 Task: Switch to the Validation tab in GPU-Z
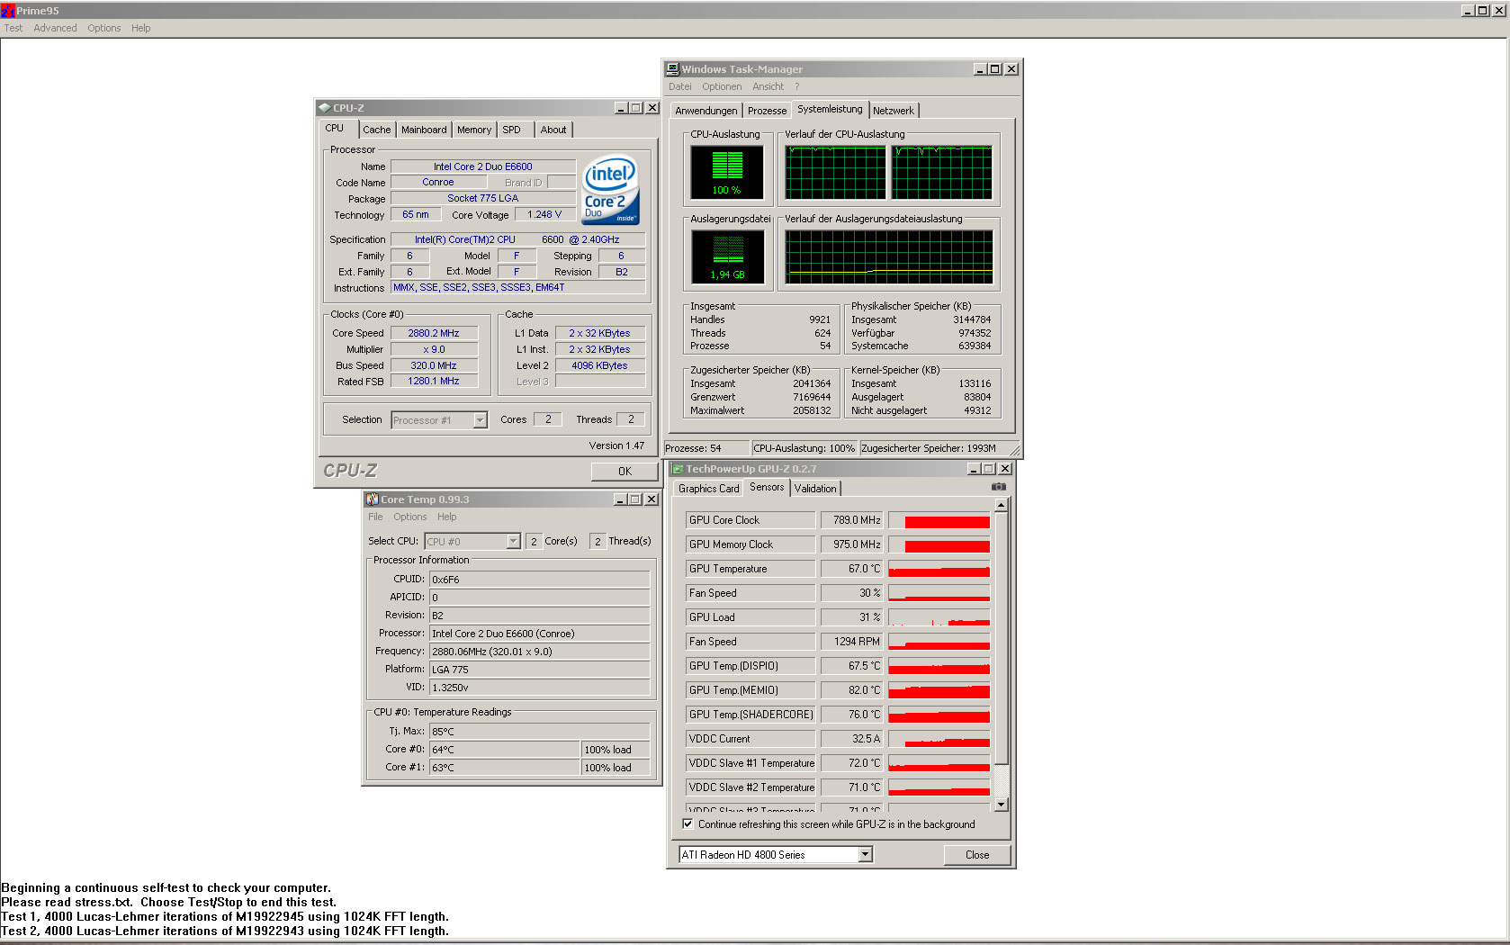click(815, 489)
